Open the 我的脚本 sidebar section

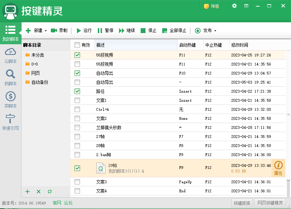click(x=10, y=33)
